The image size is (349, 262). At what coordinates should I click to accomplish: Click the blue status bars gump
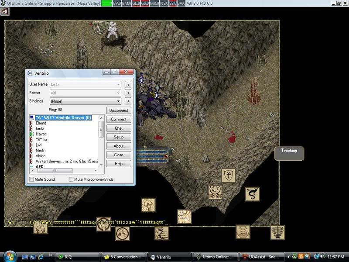pos(153,156)
